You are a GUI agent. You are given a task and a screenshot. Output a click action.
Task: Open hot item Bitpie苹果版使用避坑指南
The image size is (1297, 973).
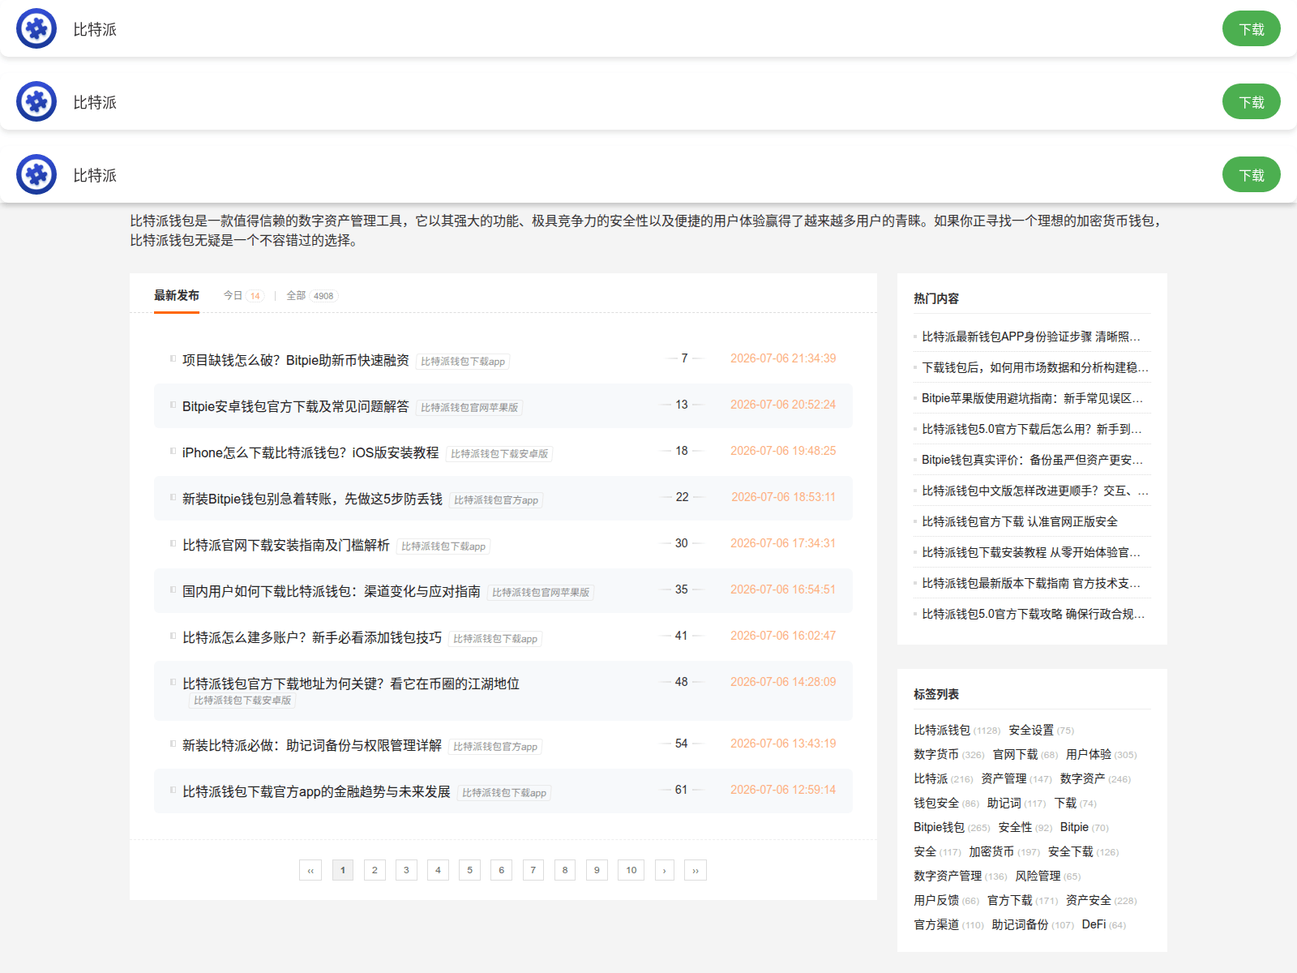pos(1033,398)
